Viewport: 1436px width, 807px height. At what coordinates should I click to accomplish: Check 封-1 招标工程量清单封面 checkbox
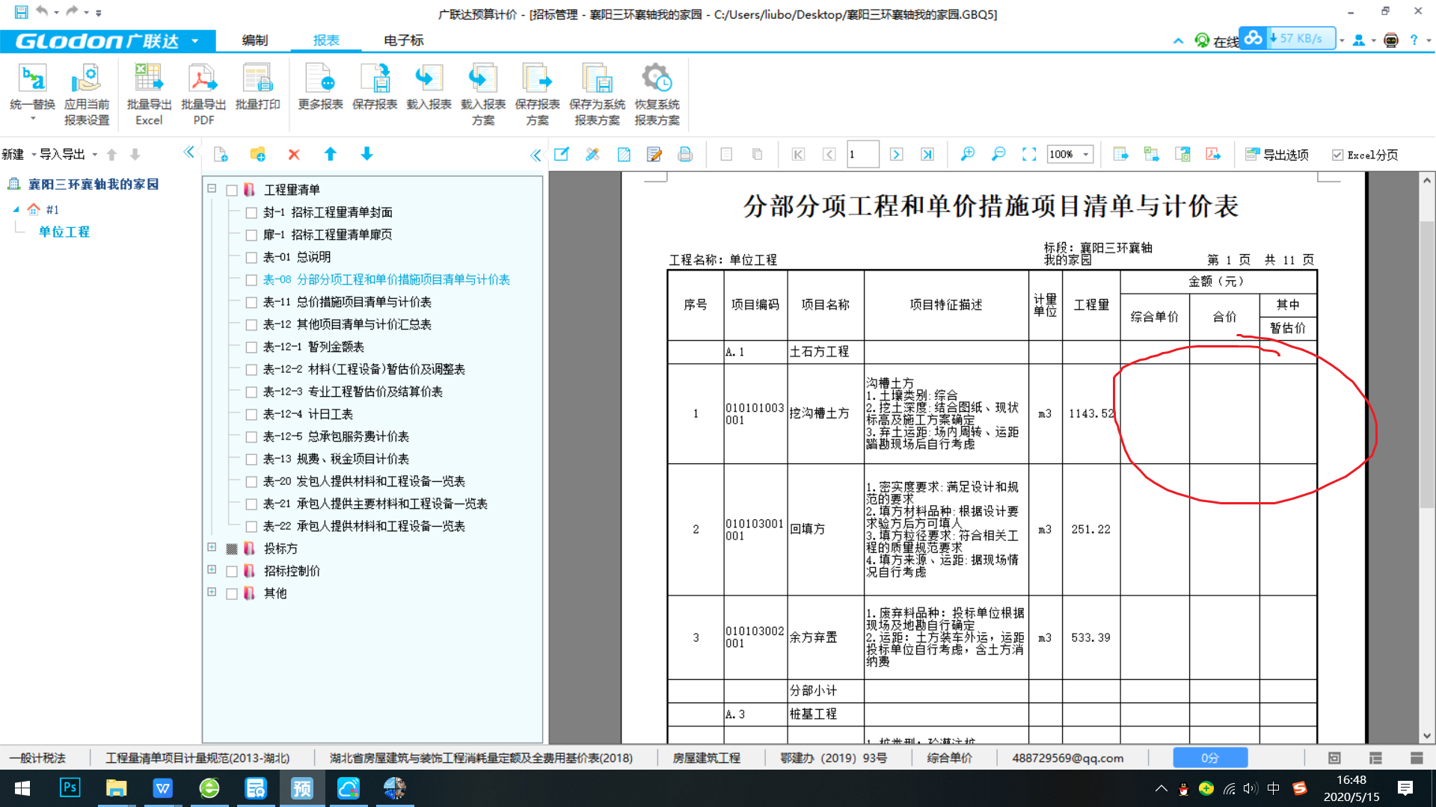(251, 213)
